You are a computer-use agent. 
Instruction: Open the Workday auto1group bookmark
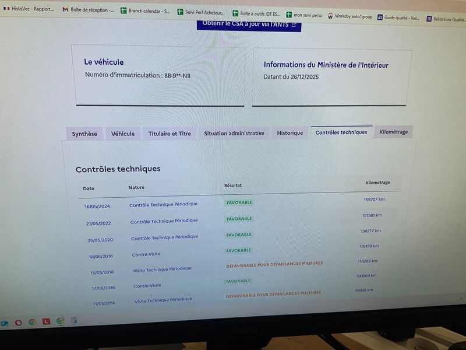[x=350, y=16]
